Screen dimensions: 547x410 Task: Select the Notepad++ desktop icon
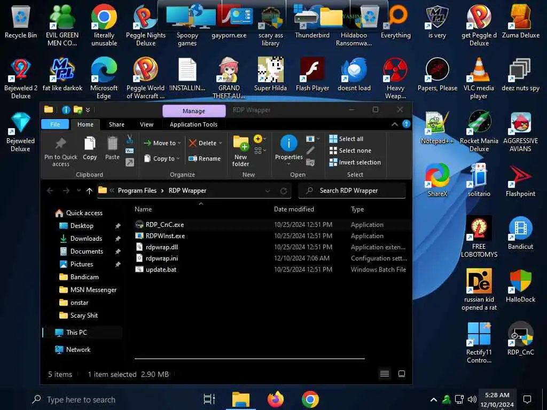pyautogui.click(x=437, y=128)
